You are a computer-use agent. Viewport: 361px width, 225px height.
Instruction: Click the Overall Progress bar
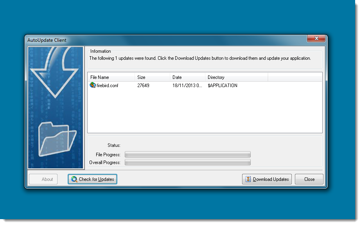(188, 162)
